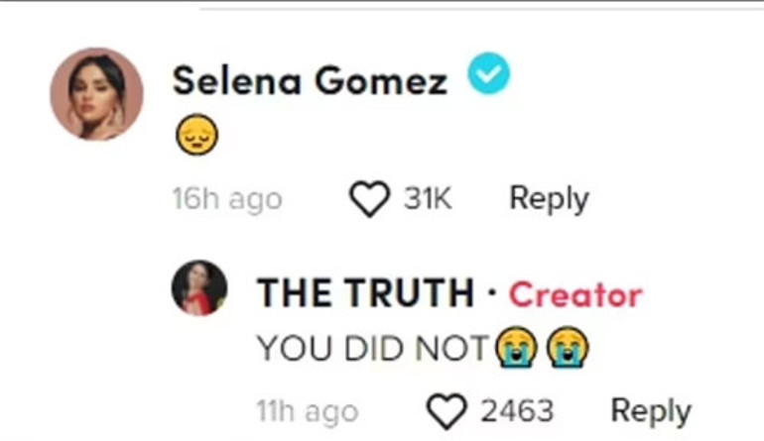Click the red Creator label
The height and width of the screenshot is (441, 764).
click(575, 294)
